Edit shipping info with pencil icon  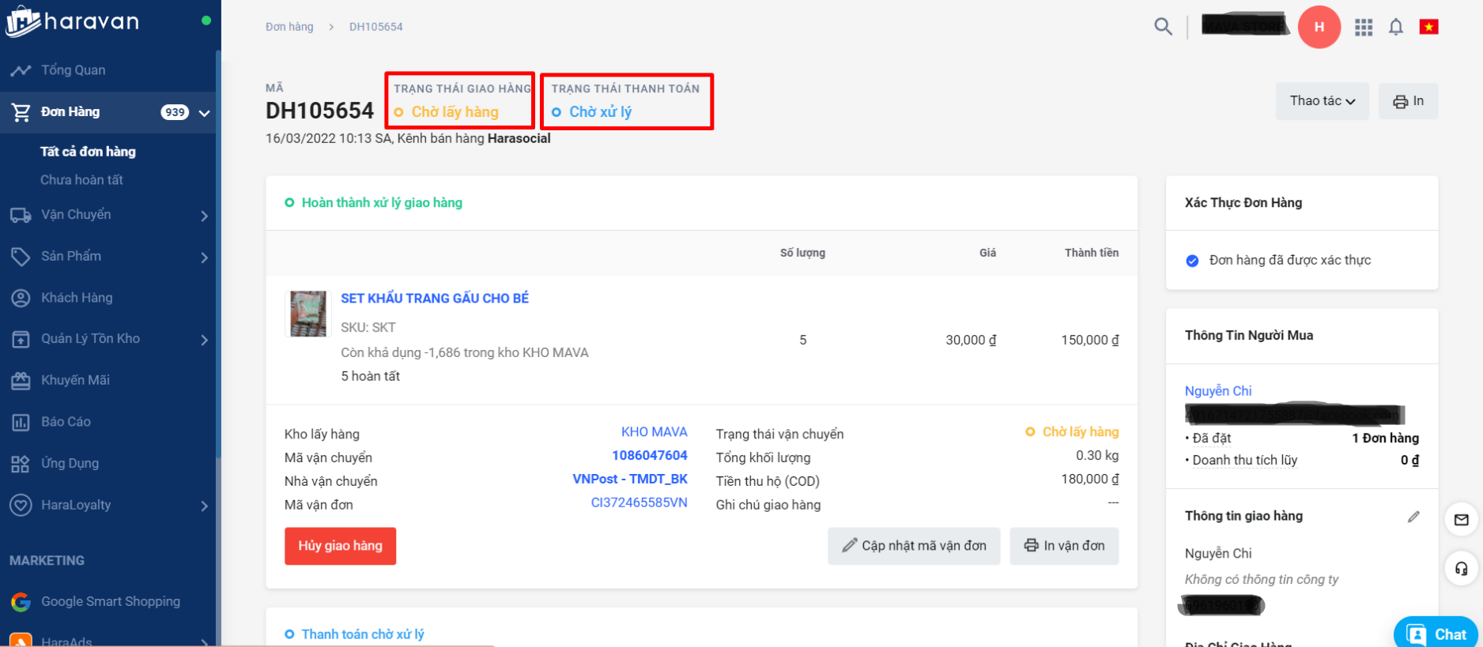click(1413, 517)
